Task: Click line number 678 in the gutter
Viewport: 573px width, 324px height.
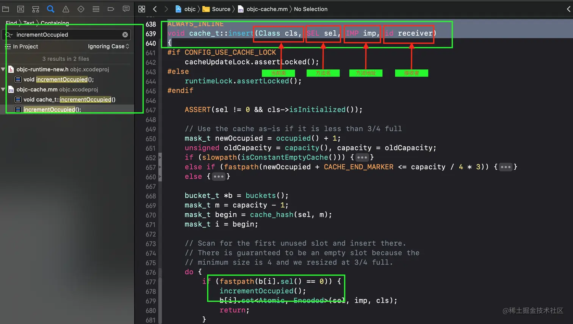Action: pyautogui.click(x=151, y=291)
